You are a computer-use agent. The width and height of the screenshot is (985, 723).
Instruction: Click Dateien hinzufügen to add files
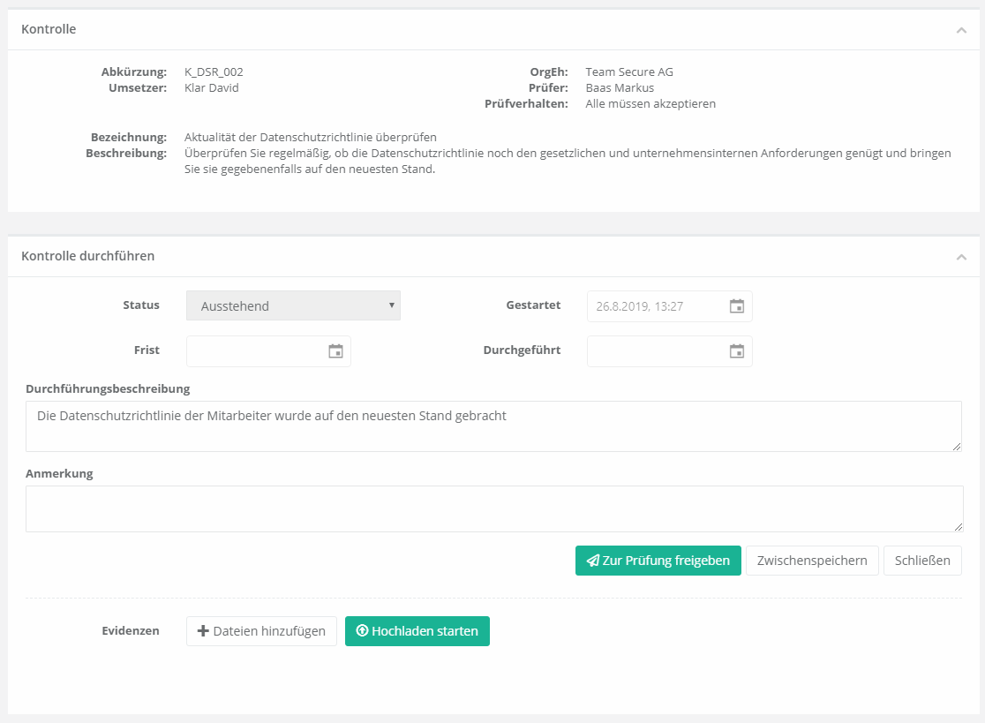tap(261, 631)
